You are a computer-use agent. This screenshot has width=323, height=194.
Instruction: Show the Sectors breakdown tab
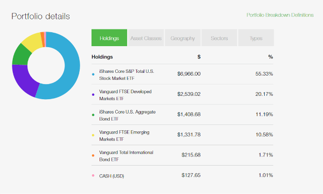coord(219,38)
